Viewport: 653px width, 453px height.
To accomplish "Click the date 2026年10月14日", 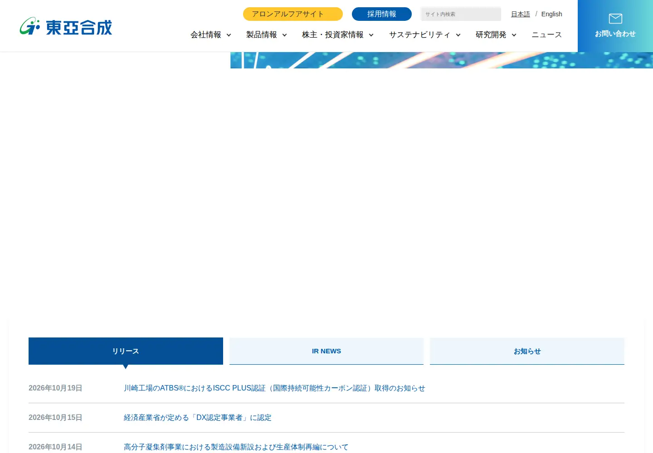I will [55, 447].
